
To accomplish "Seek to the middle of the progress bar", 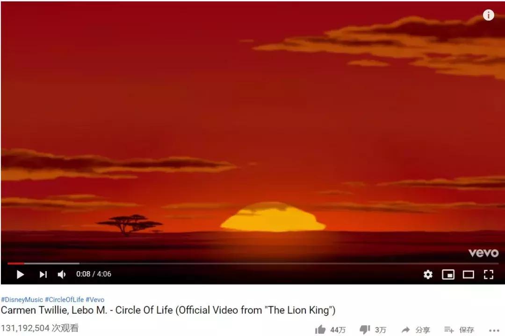I will click(253, 263).
